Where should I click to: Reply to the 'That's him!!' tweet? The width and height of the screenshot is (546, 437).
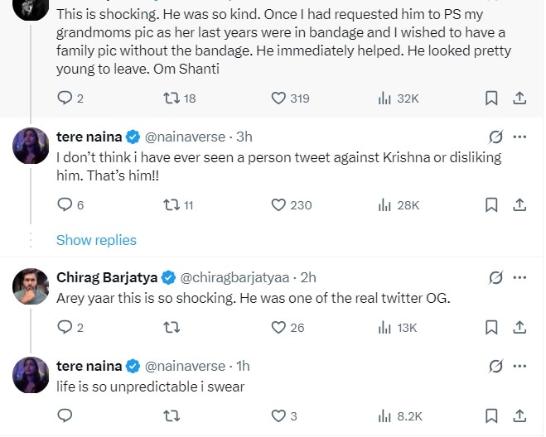[65, 205]
